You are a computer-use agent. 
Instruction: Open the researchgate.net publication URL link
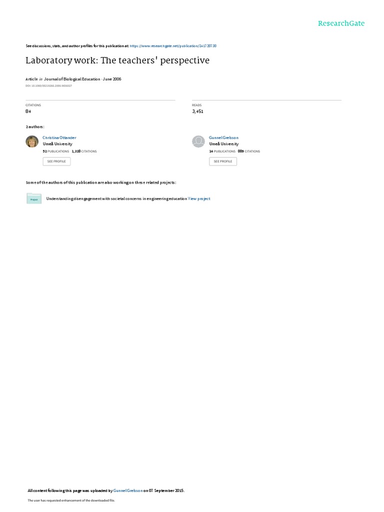(x=173, y=46)
